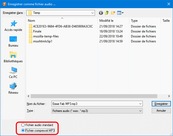
Task: Expand the Nom du fichier dropdown
Action: coord(140,104)
